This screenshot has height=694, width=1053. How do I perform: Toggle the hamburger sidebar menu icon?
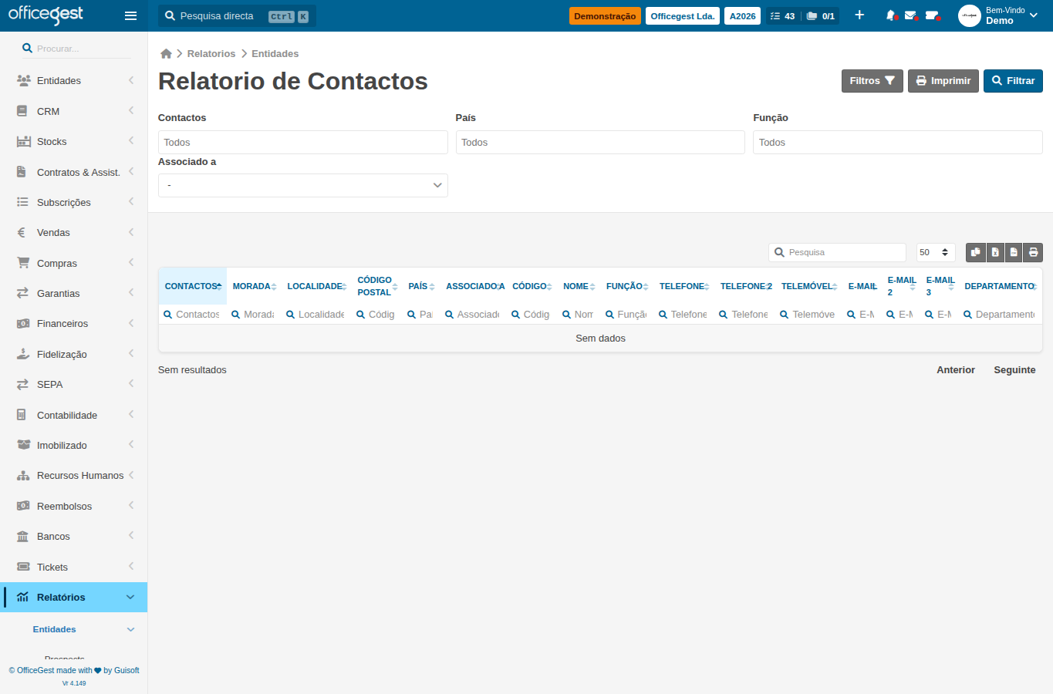pos(130,15)
